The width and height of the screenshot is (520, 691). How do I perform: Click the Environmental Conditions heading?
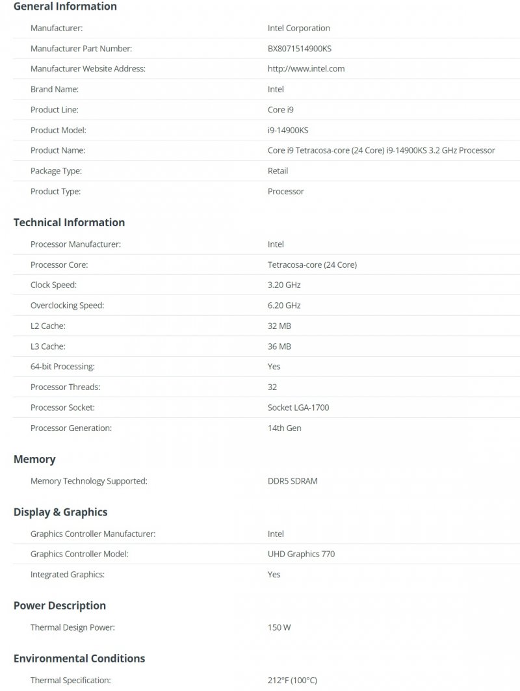click(x=79, y=658)
